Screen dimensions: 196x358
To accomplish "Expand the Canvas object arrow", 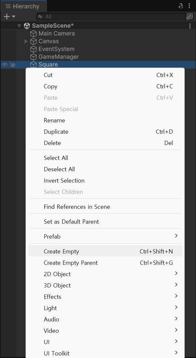I will pyautogui.click(x=26, y=41).
